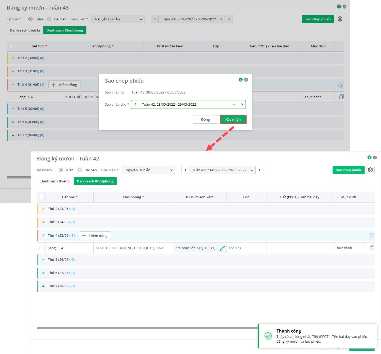Go to next week in Tuần 42 window

coord(259,170)
